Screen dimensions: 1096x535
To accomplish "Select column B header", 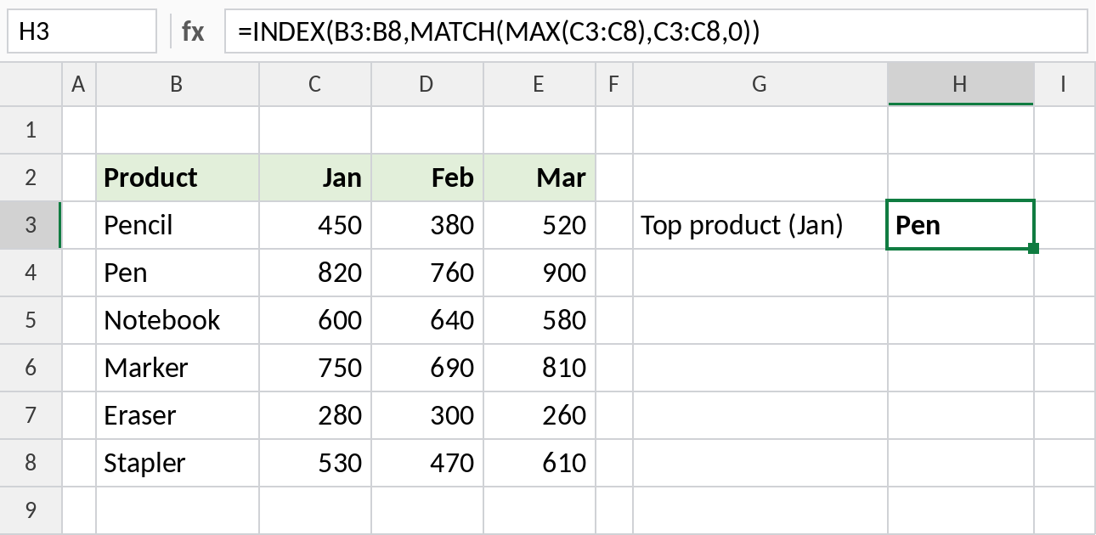I will tap(178, 83).
